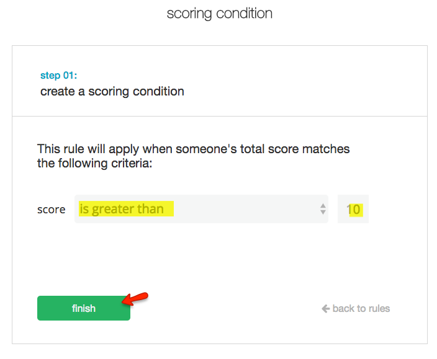
Task: Click the dropdown's up-down arrows indicator
Action: tap(323, 209)
